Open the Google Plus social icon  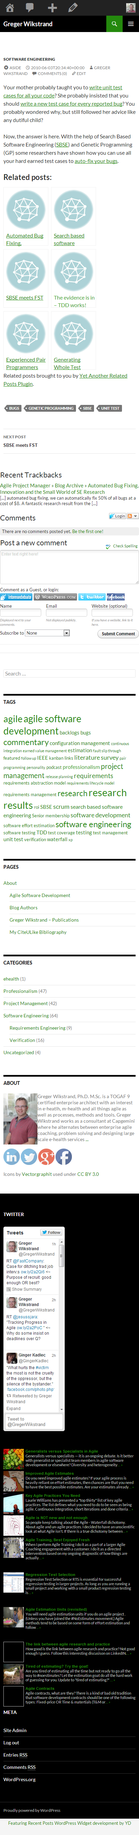pyautogui.click(x=46, y=1157)
